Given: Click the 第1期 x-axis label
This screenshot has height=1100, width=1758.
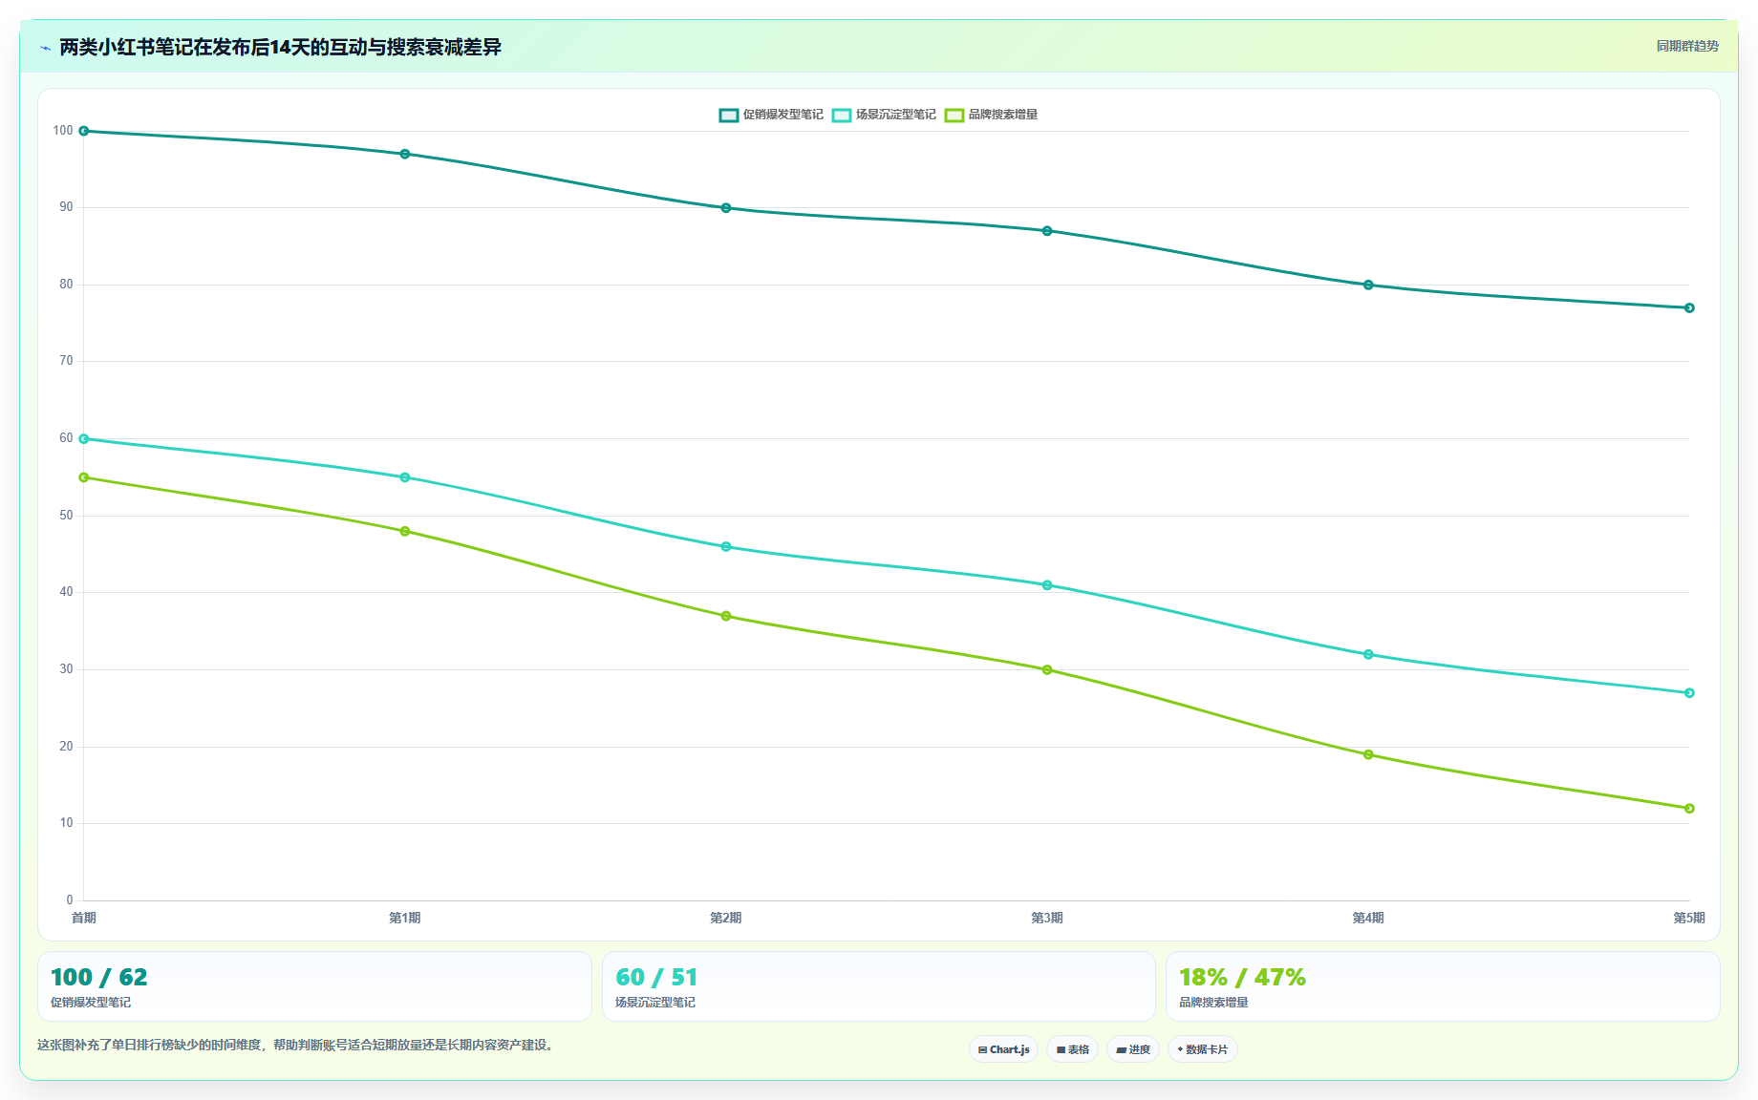Looking at the screenshot, I should pos(405,918).
